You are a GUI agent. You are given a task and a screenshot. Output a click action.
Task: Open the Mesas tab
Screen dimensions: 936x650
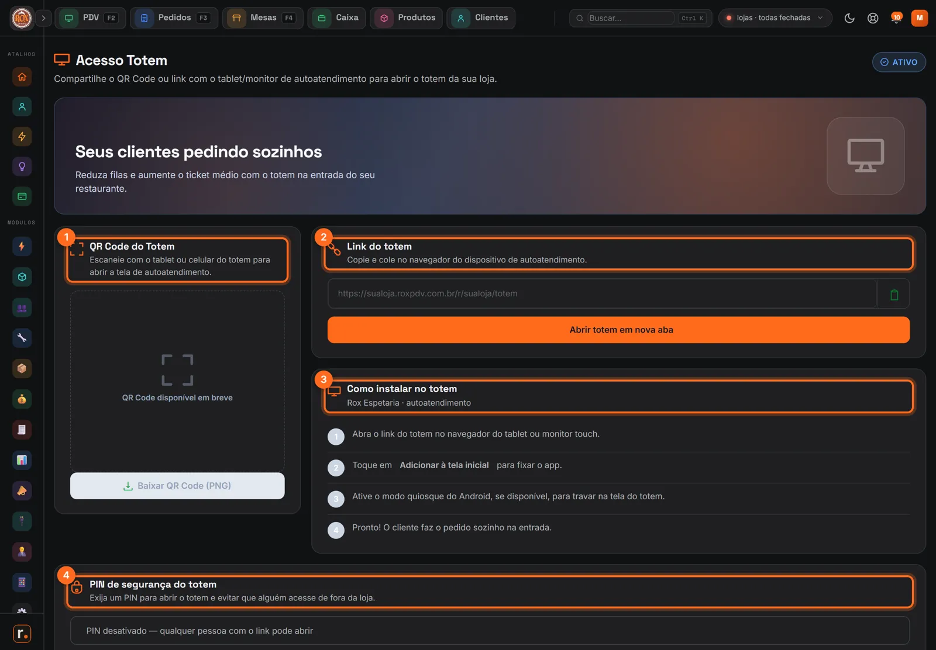263,18
